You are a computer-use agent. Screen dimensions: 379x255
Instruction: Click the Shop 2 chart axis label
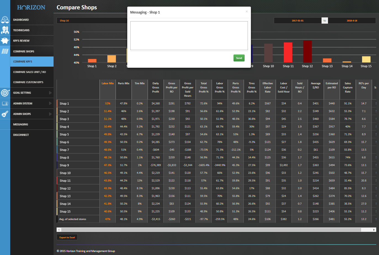112,66
